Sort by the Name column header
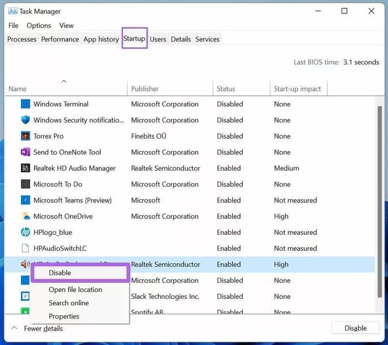Viewport: 388px width, 345px height. click(x=66, y=89)
